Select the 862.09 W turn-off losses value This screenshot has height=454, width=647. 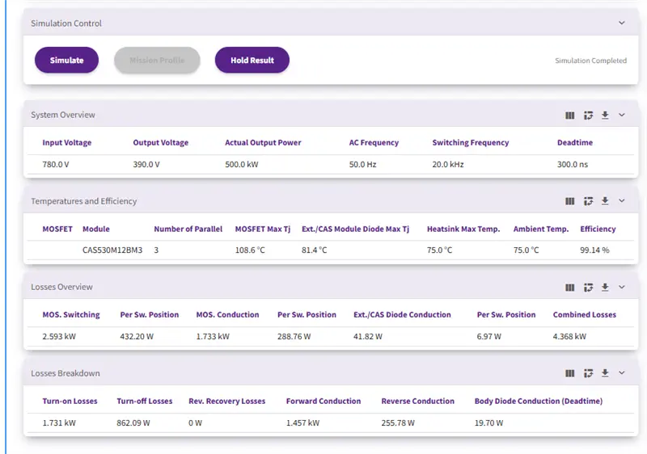click(133, 423)
